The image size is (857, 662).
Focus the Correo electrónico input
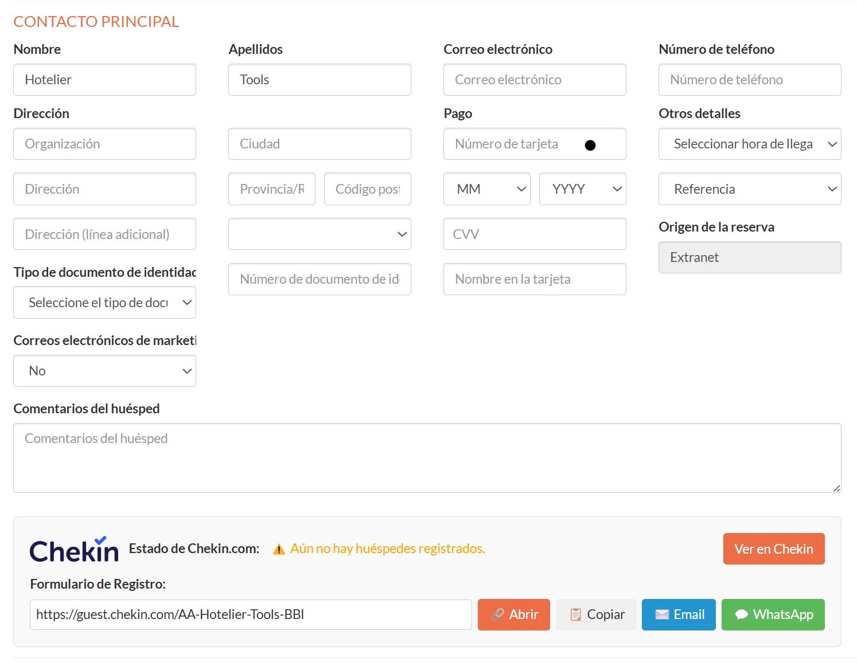535,80
